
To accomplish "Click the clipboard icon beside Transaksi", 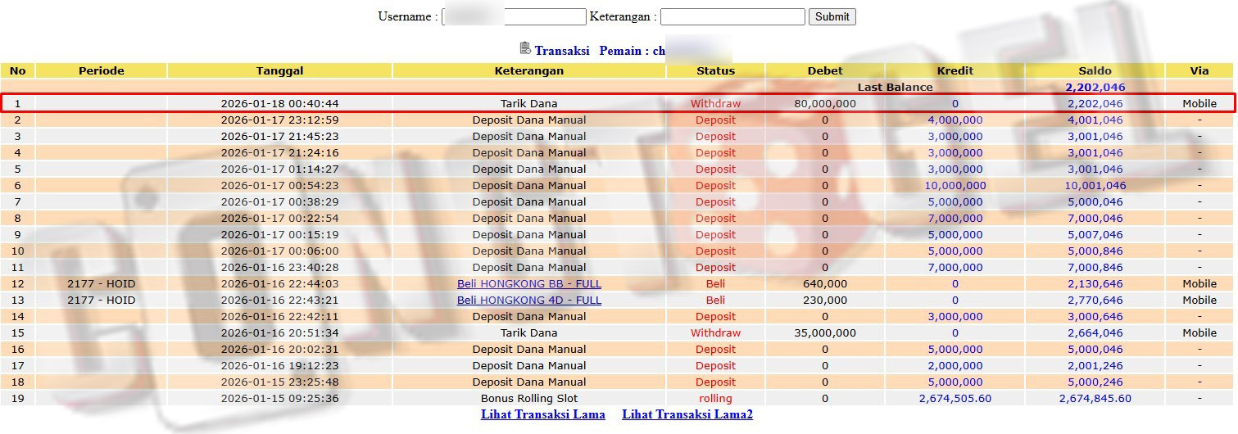I will click(x=525, y=49).
